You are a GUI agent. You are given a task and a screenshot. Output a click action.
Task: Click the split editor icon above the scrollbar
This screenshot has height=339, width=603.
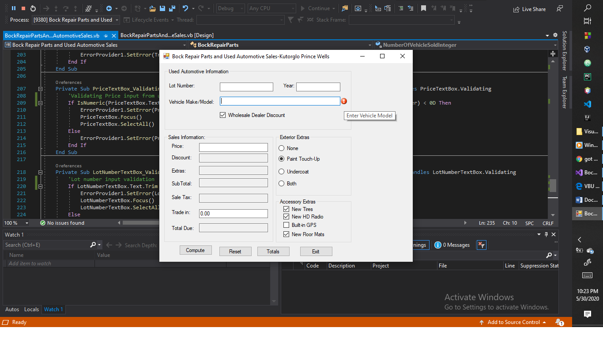(x=553, y=53)
